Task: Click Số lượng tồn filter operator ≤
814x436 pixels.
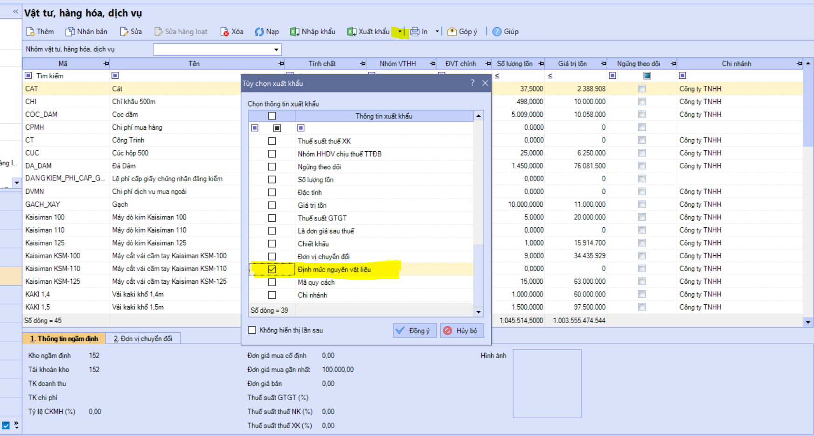Action: [x=497, y=76]
